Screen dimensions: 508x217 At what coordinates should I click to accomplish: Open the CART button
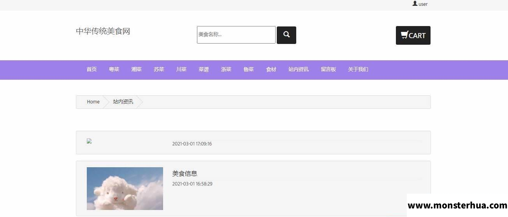pos(413,35)
